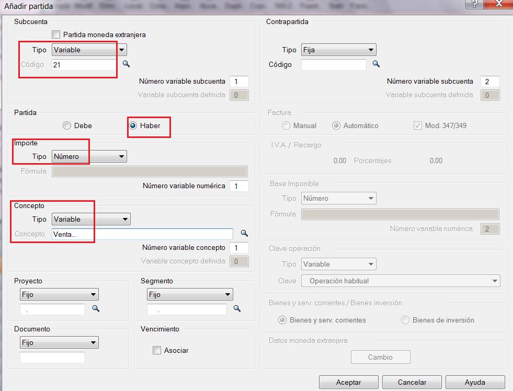Open the Documento Fijo dropdown
Image resolution: width=513 pixels, height=391 pixels.
pyautogui.click(x=59, y=342)
